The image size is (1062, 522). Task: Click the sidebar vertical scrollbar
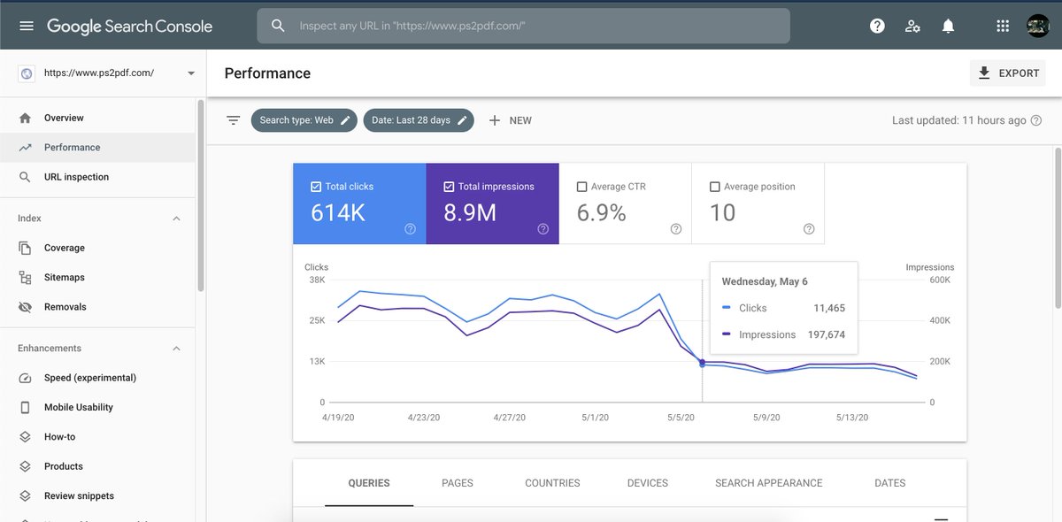(x=201, y=195)
